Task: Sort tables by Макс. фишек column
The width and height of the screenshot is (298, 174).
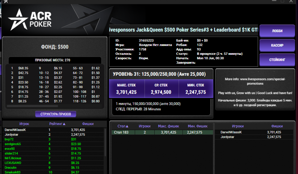Action: 169,126
